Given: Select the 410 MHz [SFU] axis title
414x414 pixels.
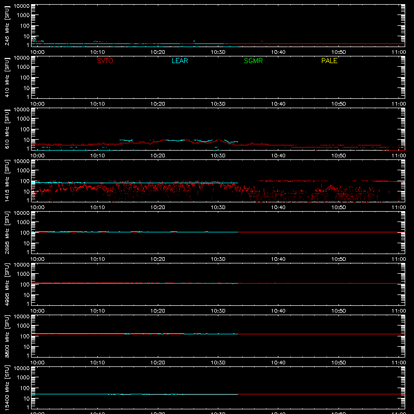Looking at the screenshot, I should click(7, 77).
